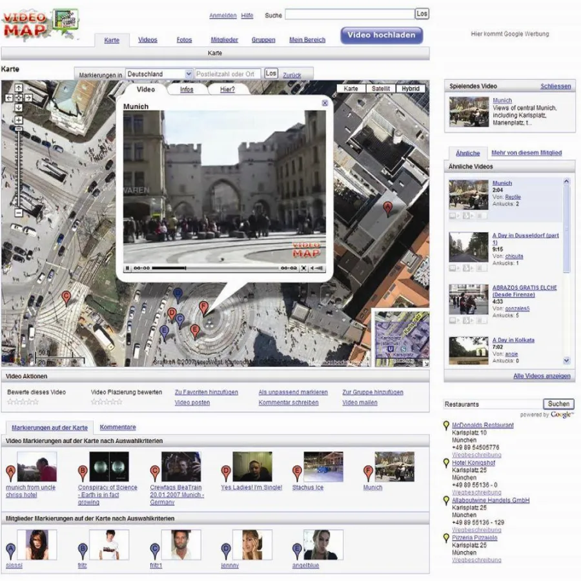Pan the map north using the up arrow

click(x=19, y=88)
